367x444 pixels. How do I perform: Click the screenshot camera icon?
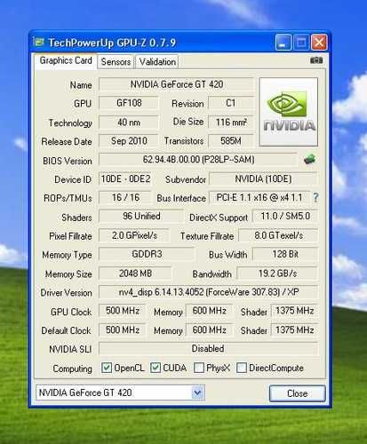click(x=316, y=60)
